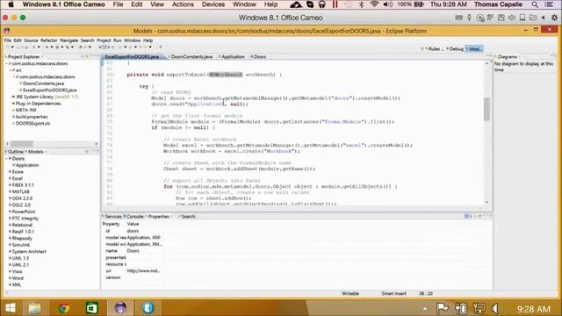The height and width of the screenshot is (316, 562).
Task: Switch to the Doors editor tab
Action: click(259, 56)
